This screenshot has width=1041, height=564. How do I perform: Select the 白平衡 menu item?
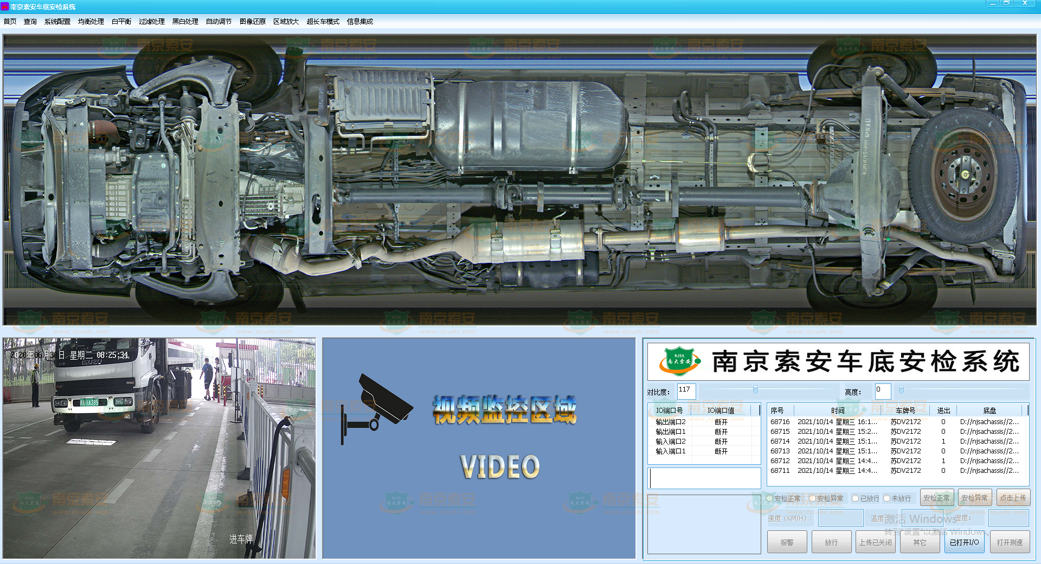(121, 22)
